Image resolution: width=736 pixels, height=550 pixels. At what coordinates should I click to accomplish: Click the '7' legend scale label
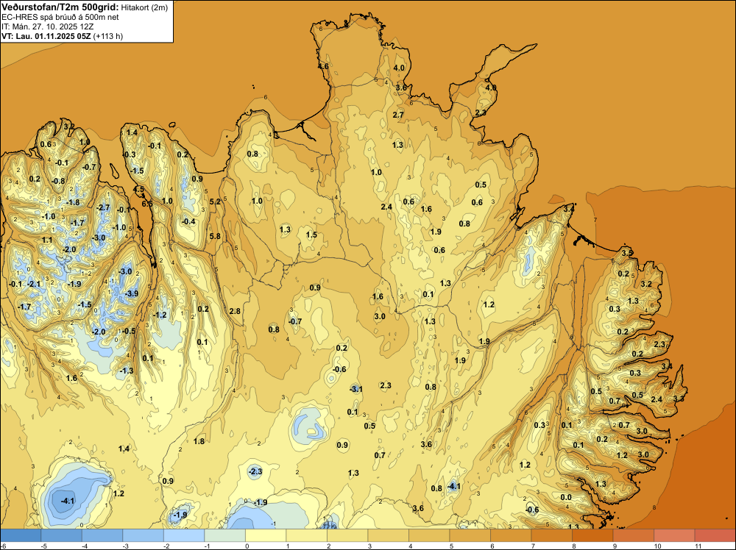pyautogui.click(x=533, y=546)
